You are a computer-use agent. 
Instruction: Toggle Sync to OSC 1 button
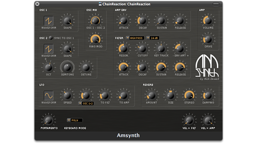[51, 38]
